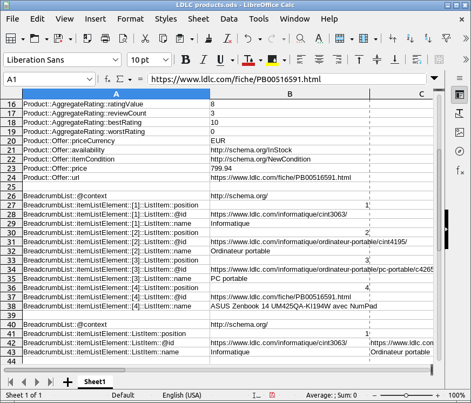
Task: Open the sidebar Gallery panel
Action: (460, 132)
